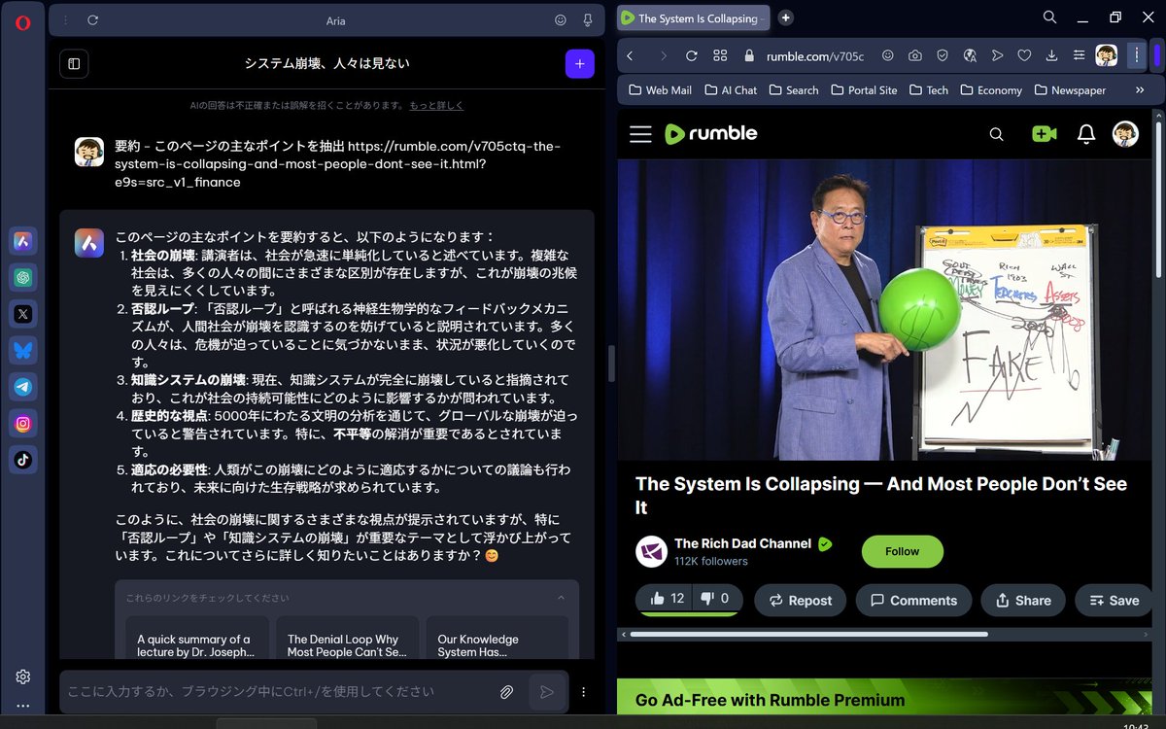1166x729 pixels.
Task: Reload the Aria panel
Action: pyautogui.click(x=92, y=19)
